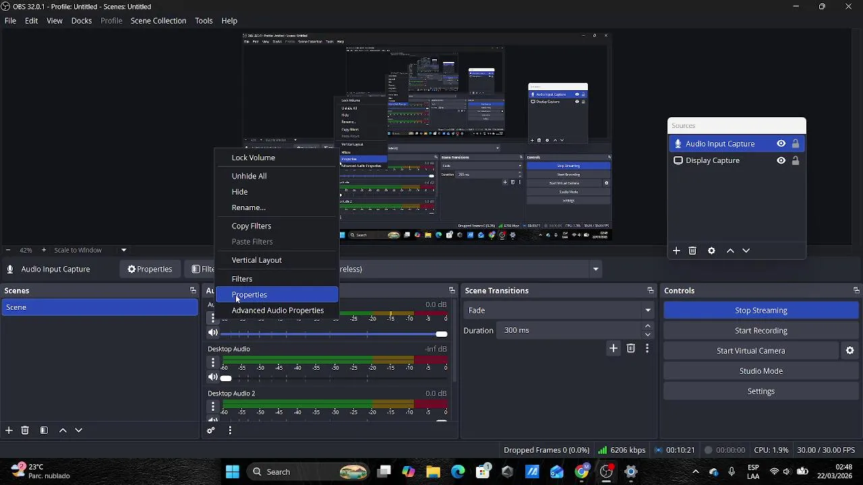The width and height of the screenshot is (863, 485).
Task: Move the scene down with the arrow
Action: (x=78, y=430)
